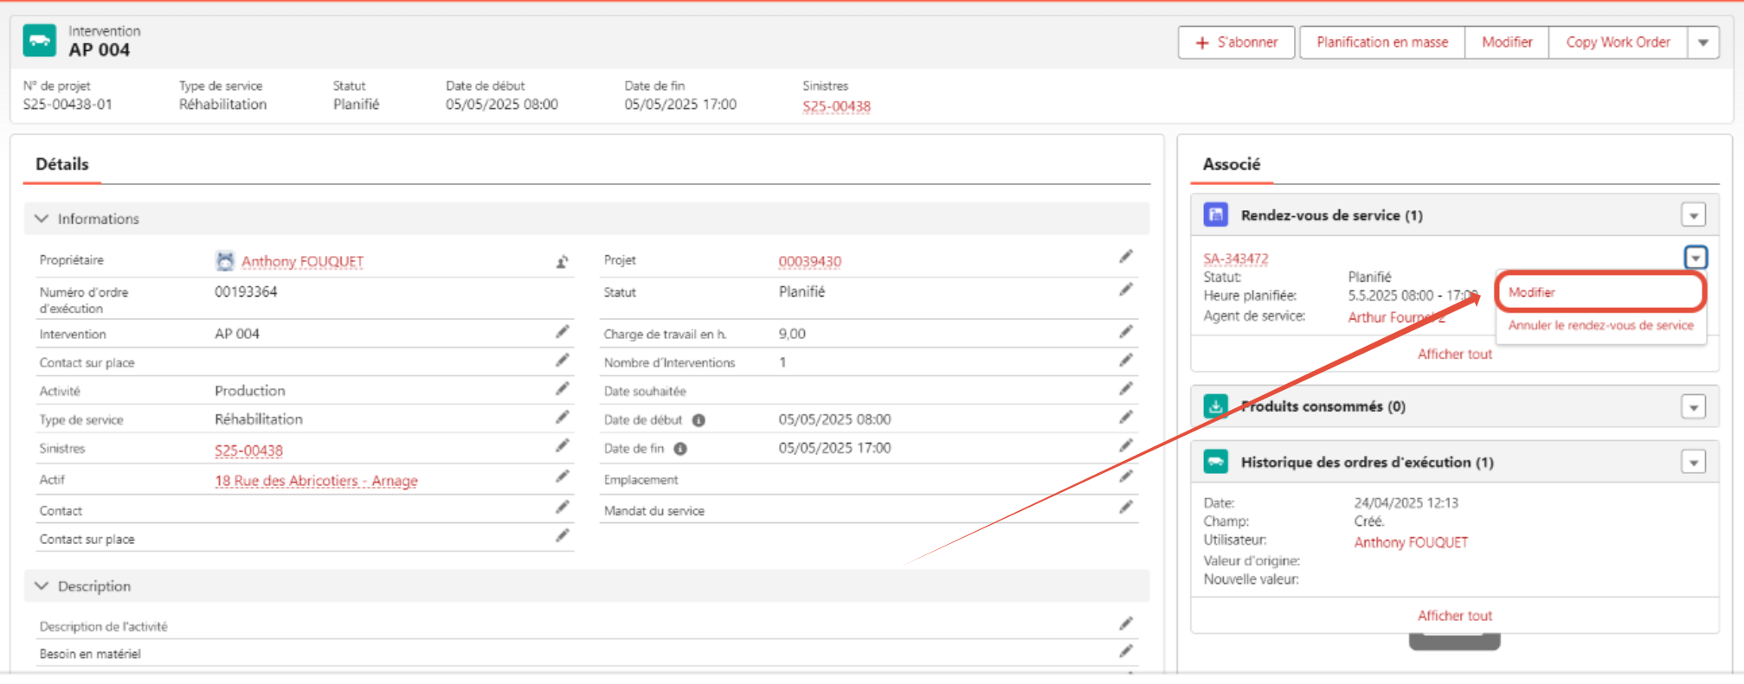1744x684 pixels.
Task: Edit the Nombre d'Interventions pencil icon
Action: [x=1125, y=361]
